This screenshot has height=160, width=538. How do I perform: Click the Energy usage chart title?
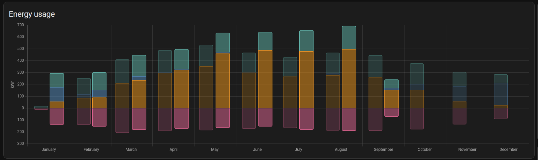[x=32, y=14]
